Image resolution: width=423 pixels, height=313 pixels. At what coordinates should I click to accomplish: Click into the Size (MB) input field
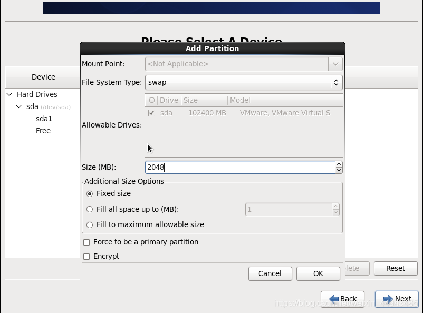tap(240, 167)
